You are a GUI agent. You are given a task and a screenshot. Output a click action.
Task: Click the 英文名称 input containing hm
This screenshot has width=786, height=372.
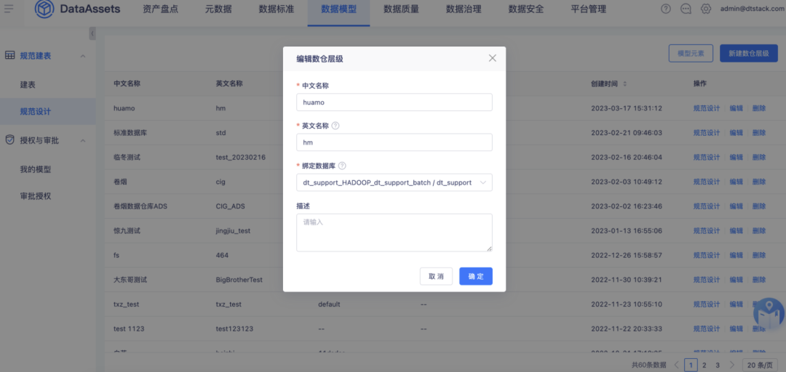tap(394, 142)
